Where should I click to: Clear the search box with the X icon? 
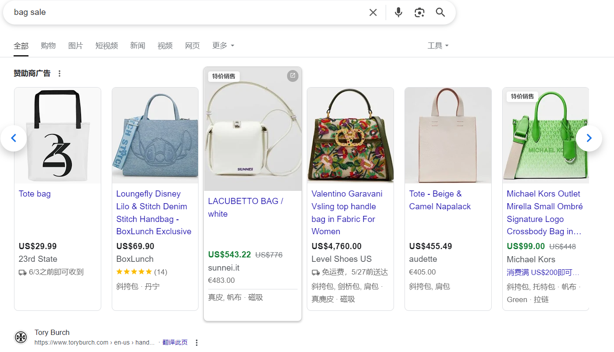(373, 12)
